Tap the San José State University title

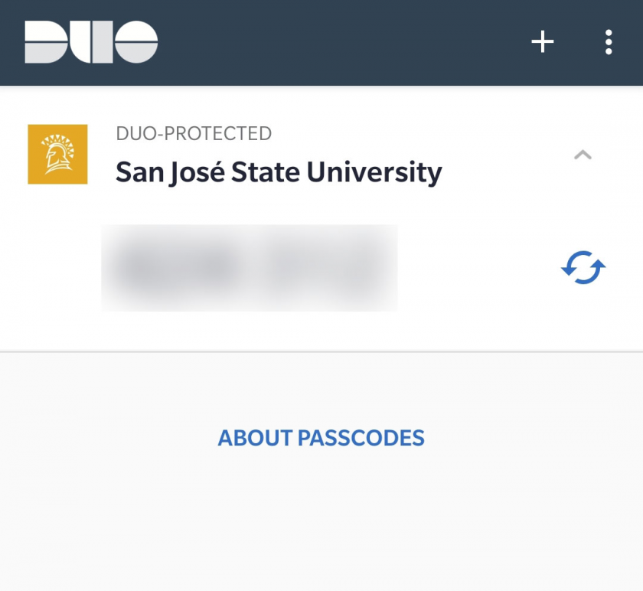click(279, 172)
